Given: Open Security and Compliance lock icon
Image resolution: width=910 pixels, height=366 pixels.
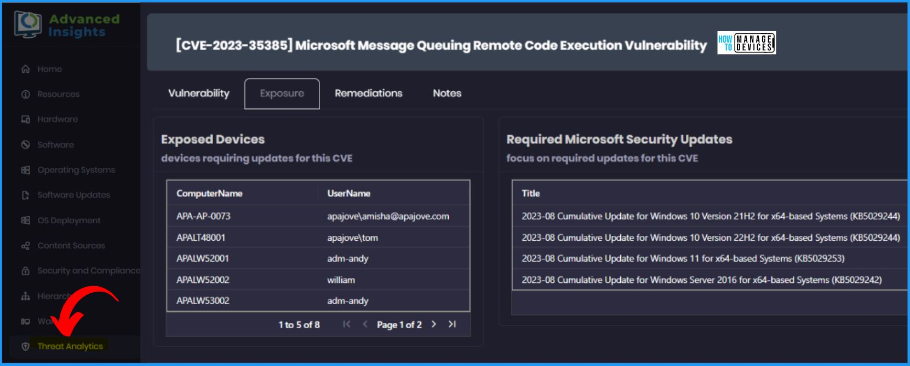Looking at the screenshot, I should click(x=25, y=271).
